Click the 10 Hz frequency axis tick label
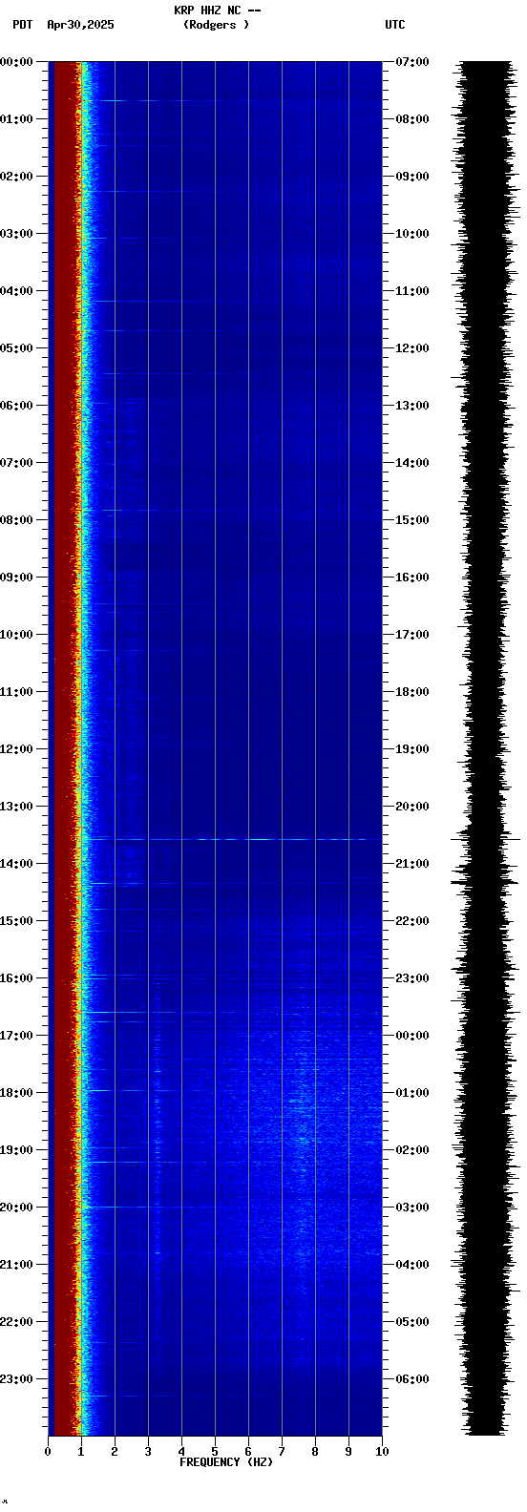Screen dimensions: 527x1512 [x=382, y=1452]
